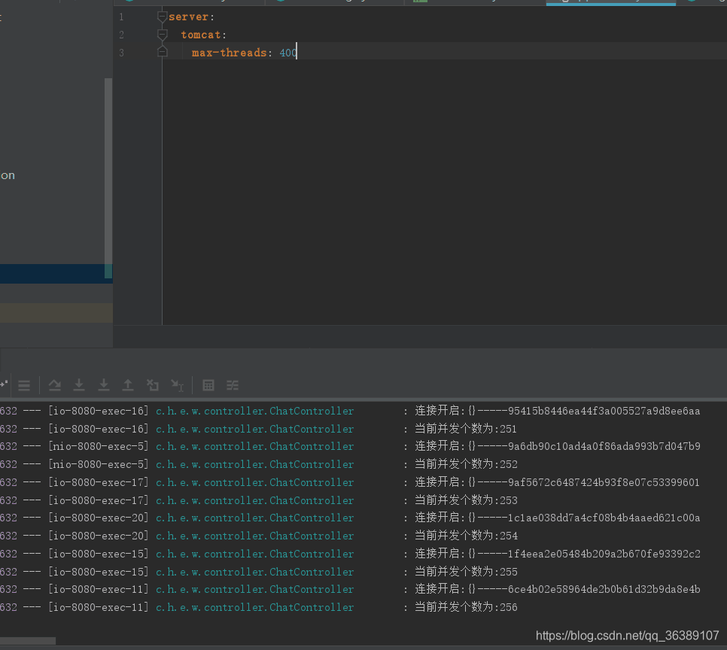727x650 pixels.
Task: Click the Step Into debugger icon
Action: click(79, 384)
